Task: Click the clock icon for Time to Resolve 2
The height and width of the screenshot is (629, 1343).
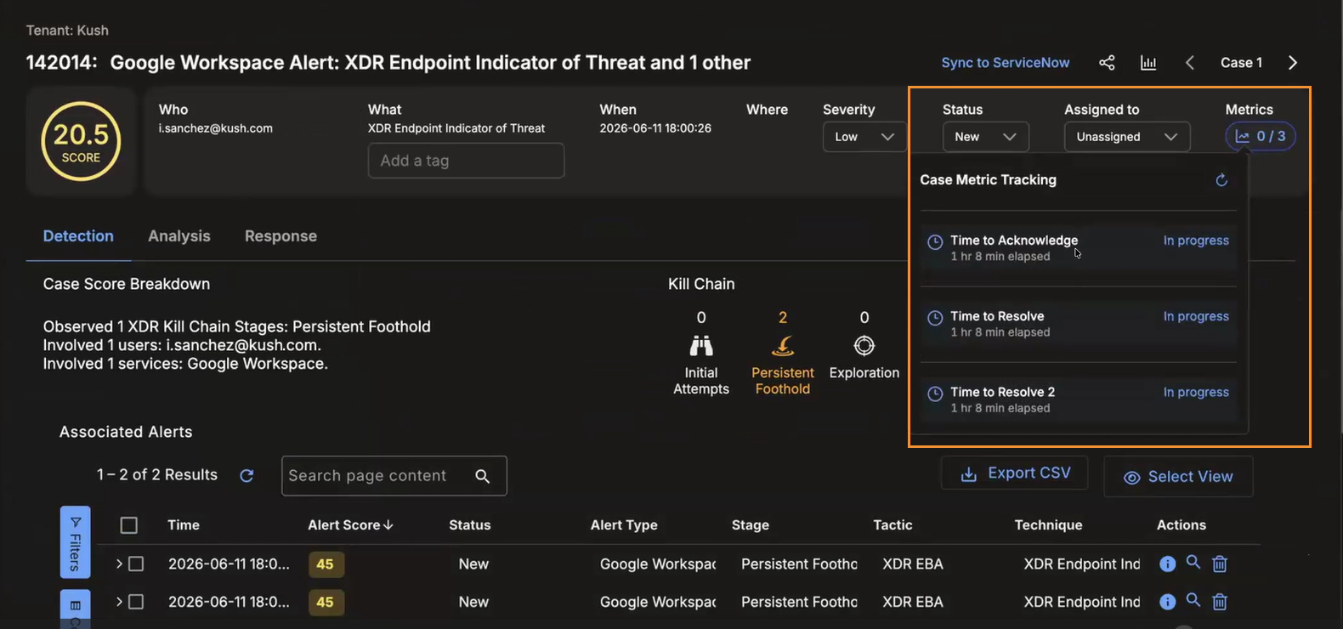Action: coord(935,394)
